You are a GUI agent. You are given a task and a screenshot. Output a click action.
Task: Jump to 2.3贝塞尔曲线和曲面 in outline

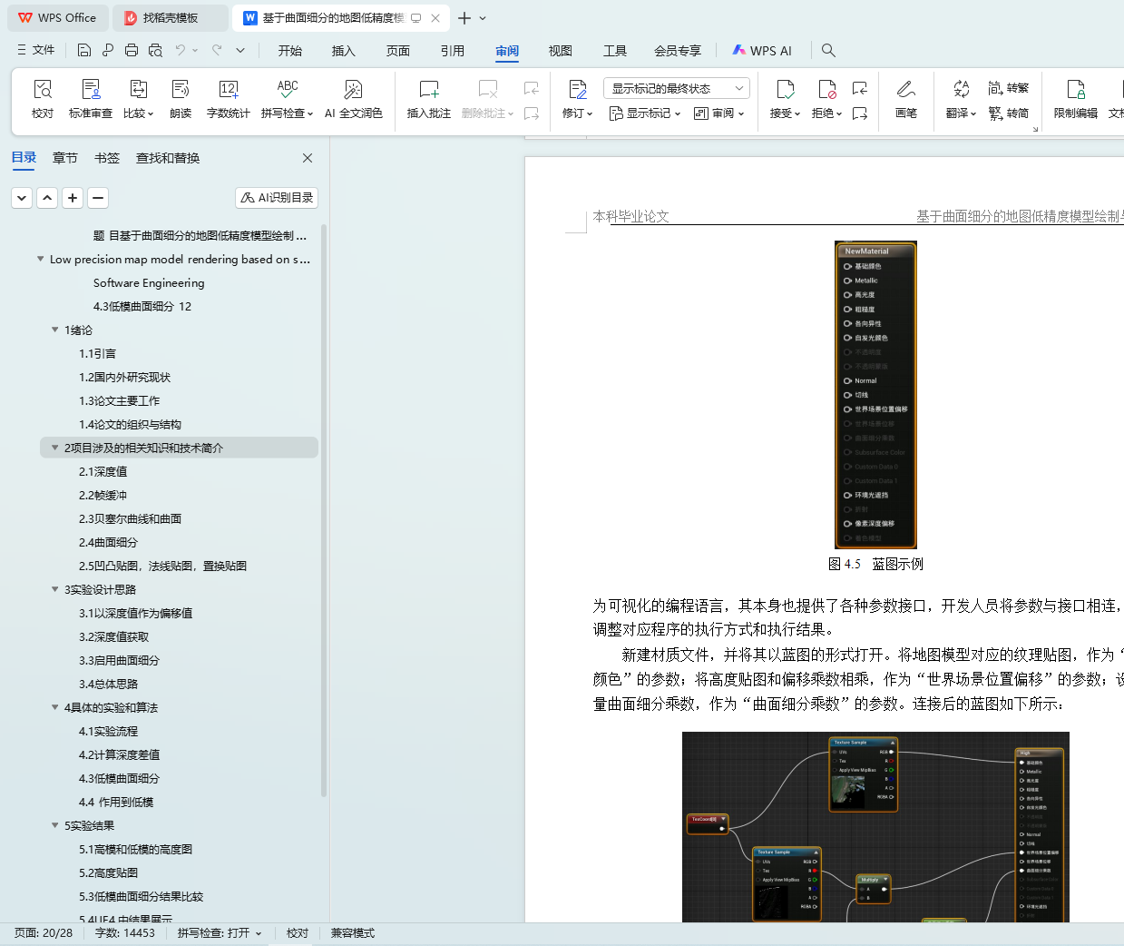[131, 519]
